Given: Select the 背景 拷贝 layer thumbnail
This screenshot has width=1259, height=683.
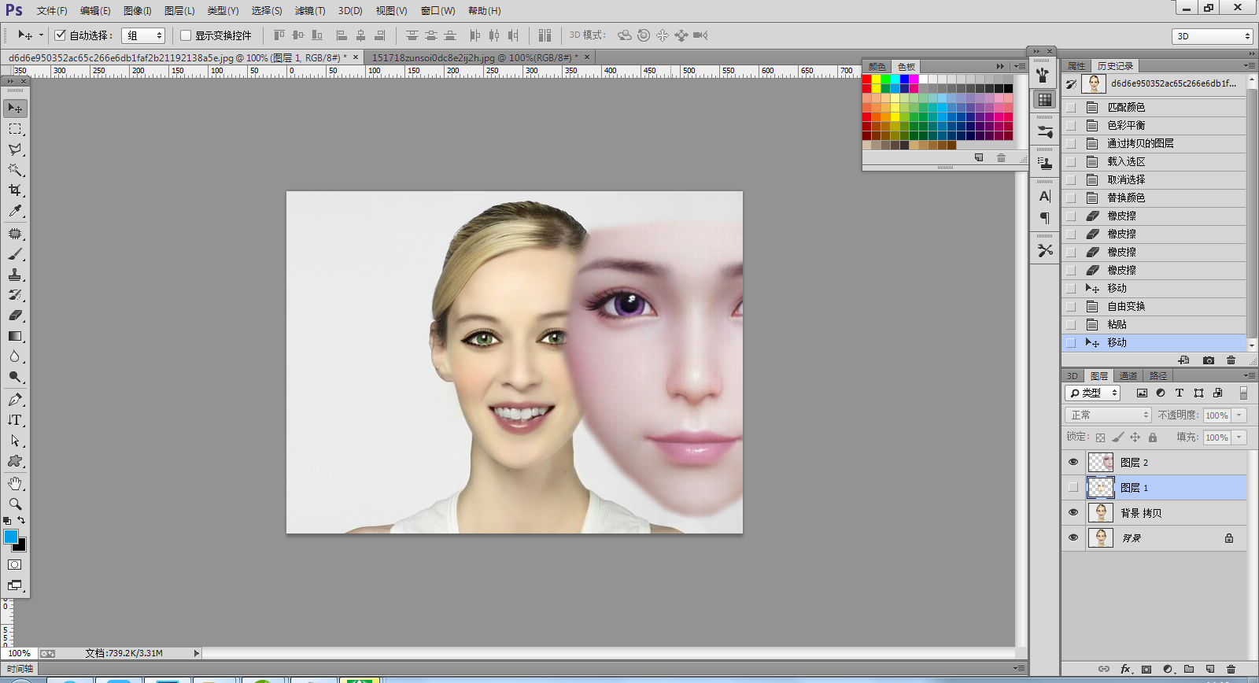Looking at the screenshot, I should [x=1100, y=513].
